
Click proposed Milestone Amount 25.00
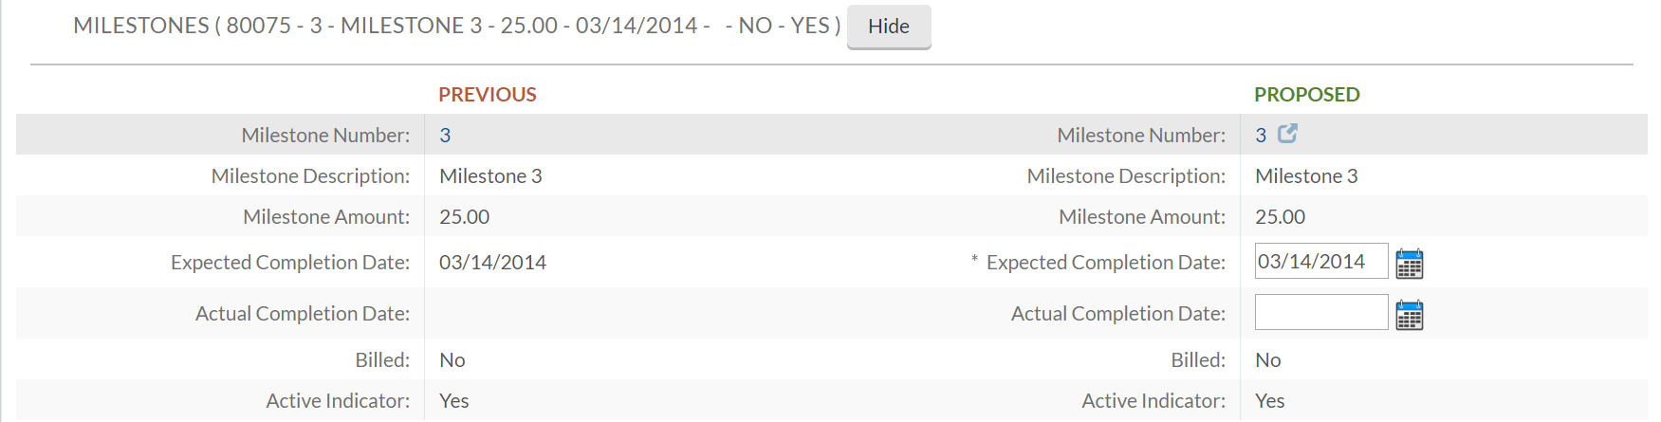pyautogui.click(x=1280, y=217)
